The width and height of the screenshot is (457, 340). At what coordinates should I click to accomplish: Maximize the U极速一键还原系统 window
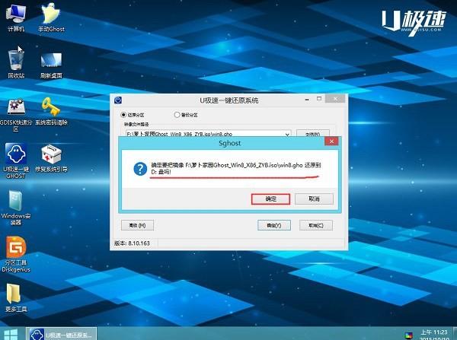(319, 99)
